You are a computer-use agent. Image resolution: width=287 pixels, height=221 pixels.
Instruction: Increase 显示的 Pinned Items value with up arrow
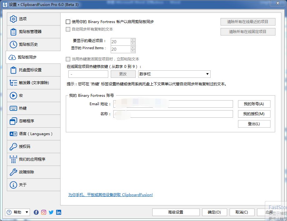pos(133,48)
